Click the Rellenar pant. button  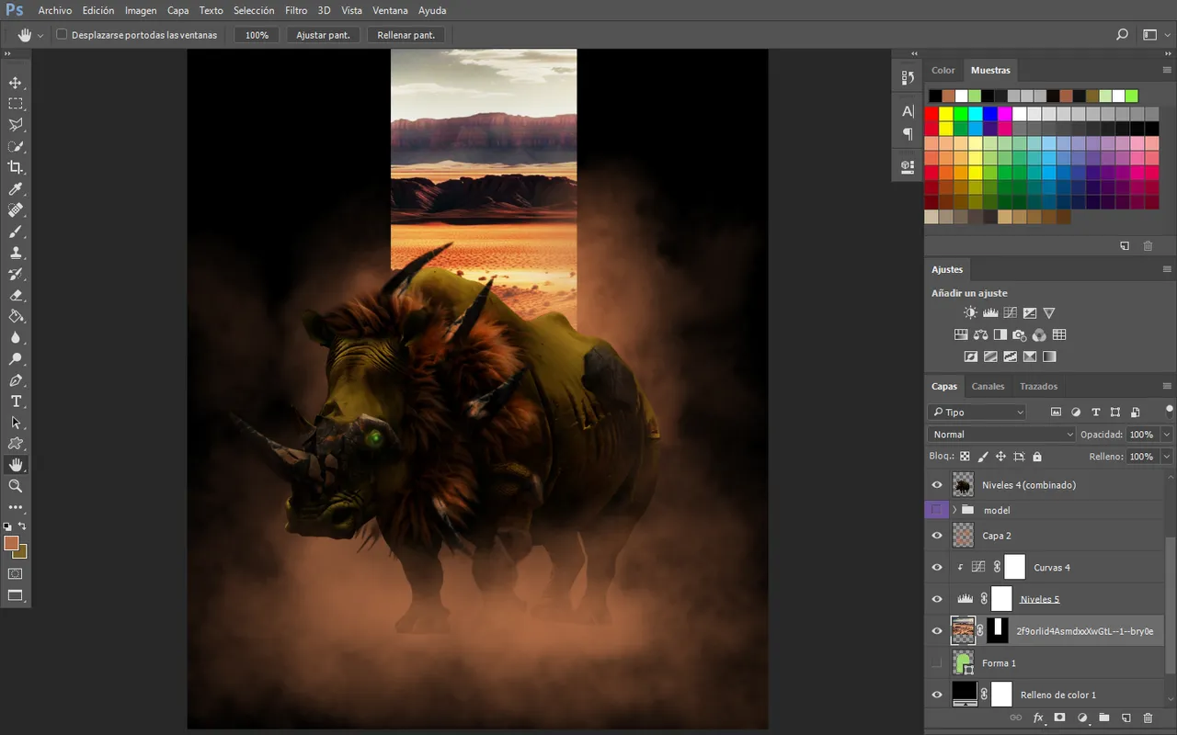(406, 35)
